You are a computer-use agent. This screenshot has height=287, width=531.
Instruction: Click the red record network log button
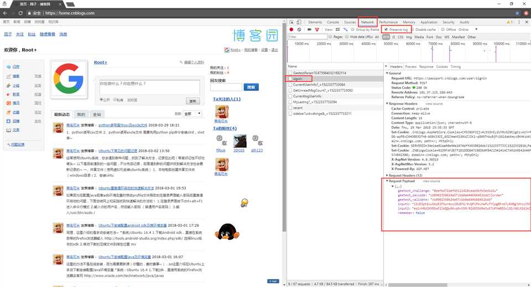point(291,29)
